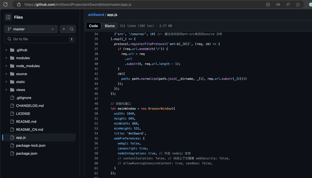Open read aloud icon in address bar
Image resolution: width=312 pixels, height=178 pixels.
(x=288, y=4)
